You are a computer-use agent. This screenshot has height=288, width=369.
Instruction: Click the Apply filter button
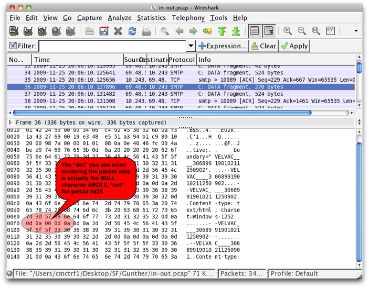click(x=294, y=46)
